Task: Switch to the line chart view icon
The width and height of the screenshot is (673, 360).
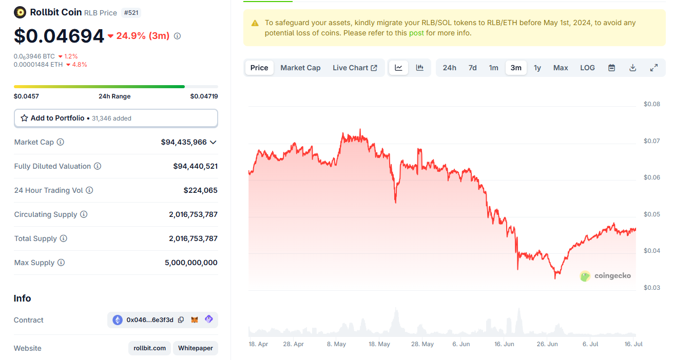Action: 399,68
